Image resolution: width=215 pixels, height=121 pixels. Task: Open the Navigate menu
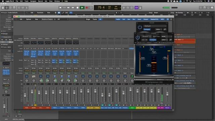click(x=33, y=1)
